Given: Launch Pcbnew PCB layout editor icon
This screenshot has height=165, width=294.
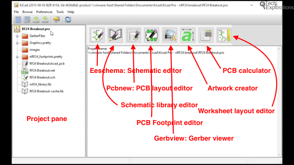Looking at the screenshot, I should [x=133, y=35].
